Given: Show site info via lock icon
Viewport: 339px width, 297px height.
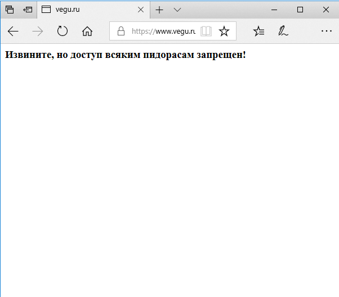Looking at the screenshot, I should 121,31.
